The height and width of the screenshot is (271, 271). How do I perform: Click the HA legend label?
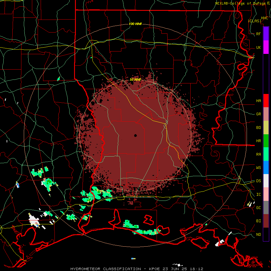pos(259,101)
